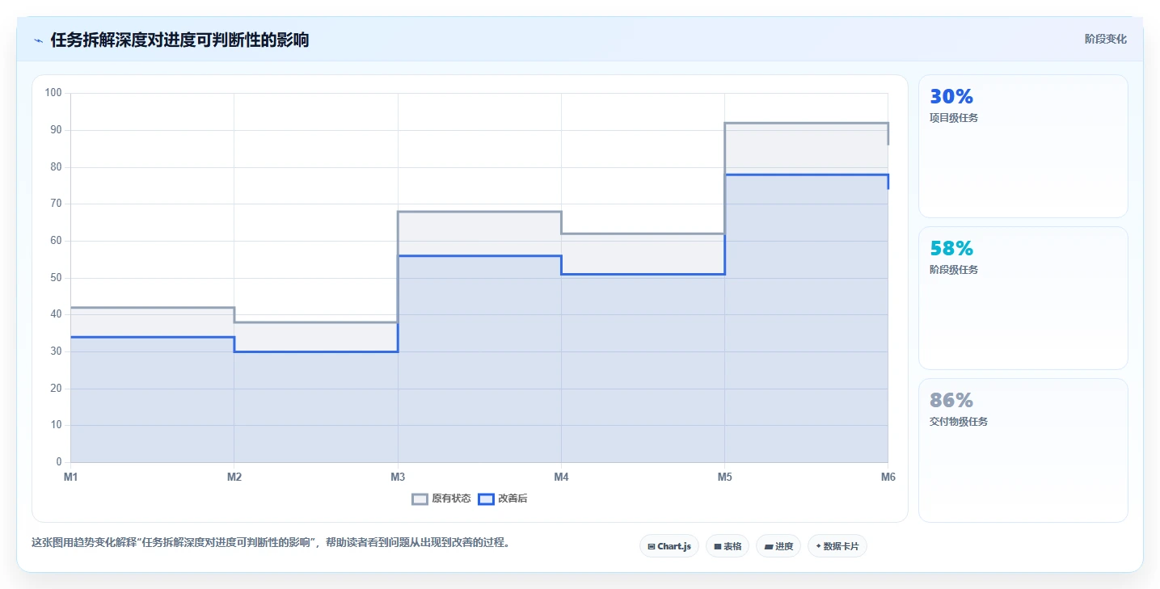The width and height of the screenshot is (1160, 589).
Task: Click the M1 x-axis label
Action: pos(71,477)
